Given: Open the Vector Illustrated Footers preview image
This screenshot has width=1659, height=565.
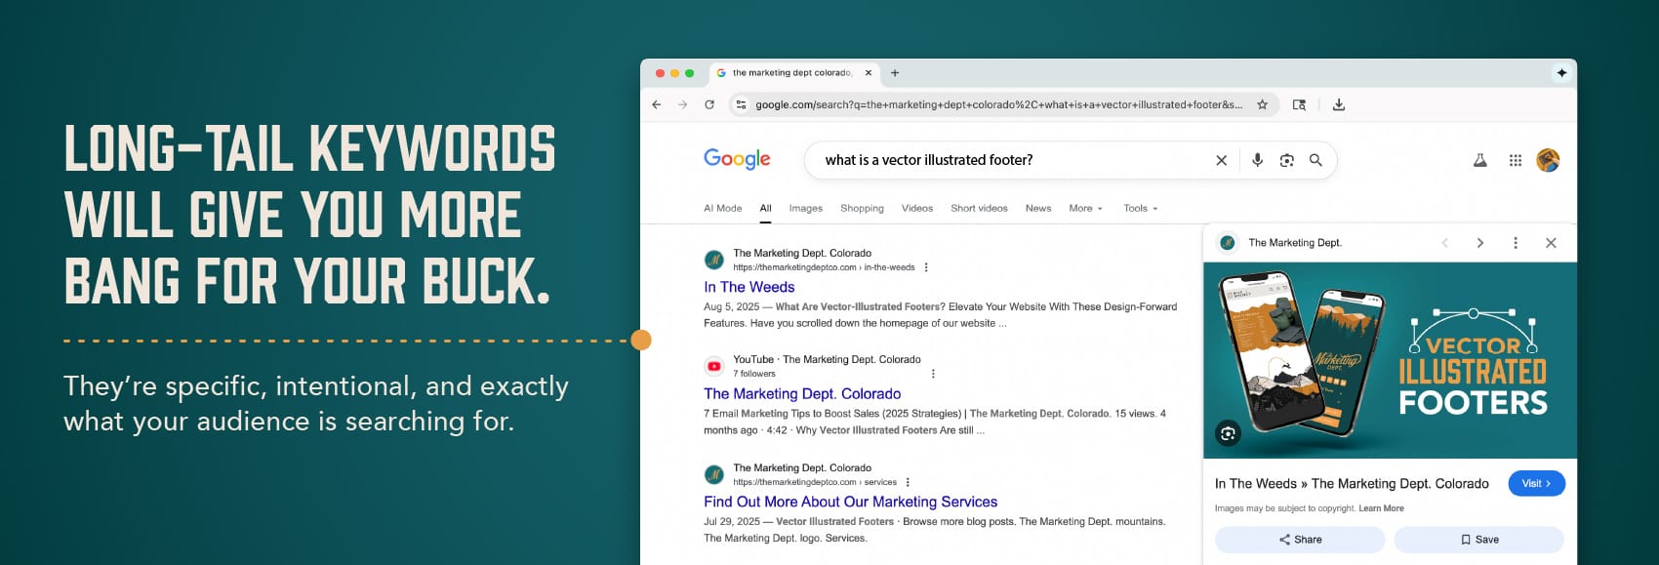Looking at the screenshot, I should [x=1390, y=360].
